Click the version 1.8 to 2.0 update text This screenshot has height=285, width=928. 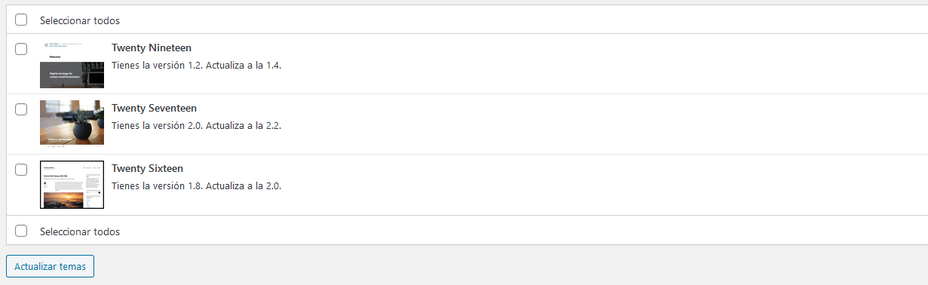click(x=197, y=185)
